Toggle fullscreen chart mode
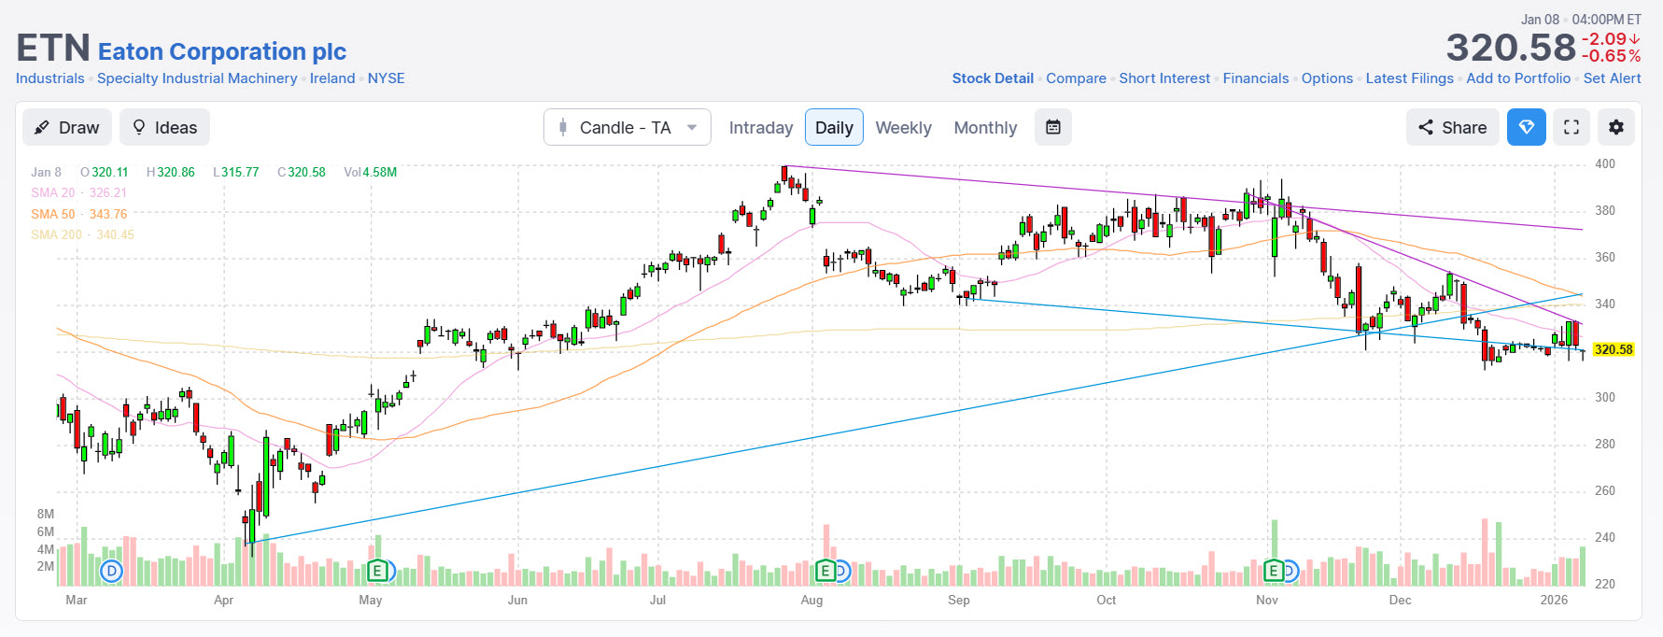This screenshot has height=637, width=1663. [1571, 128]
